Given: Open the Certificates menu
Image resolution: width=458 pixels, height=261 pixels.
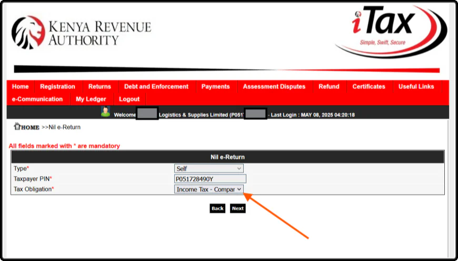Looking at the screenshot, I should pos(369,86).
